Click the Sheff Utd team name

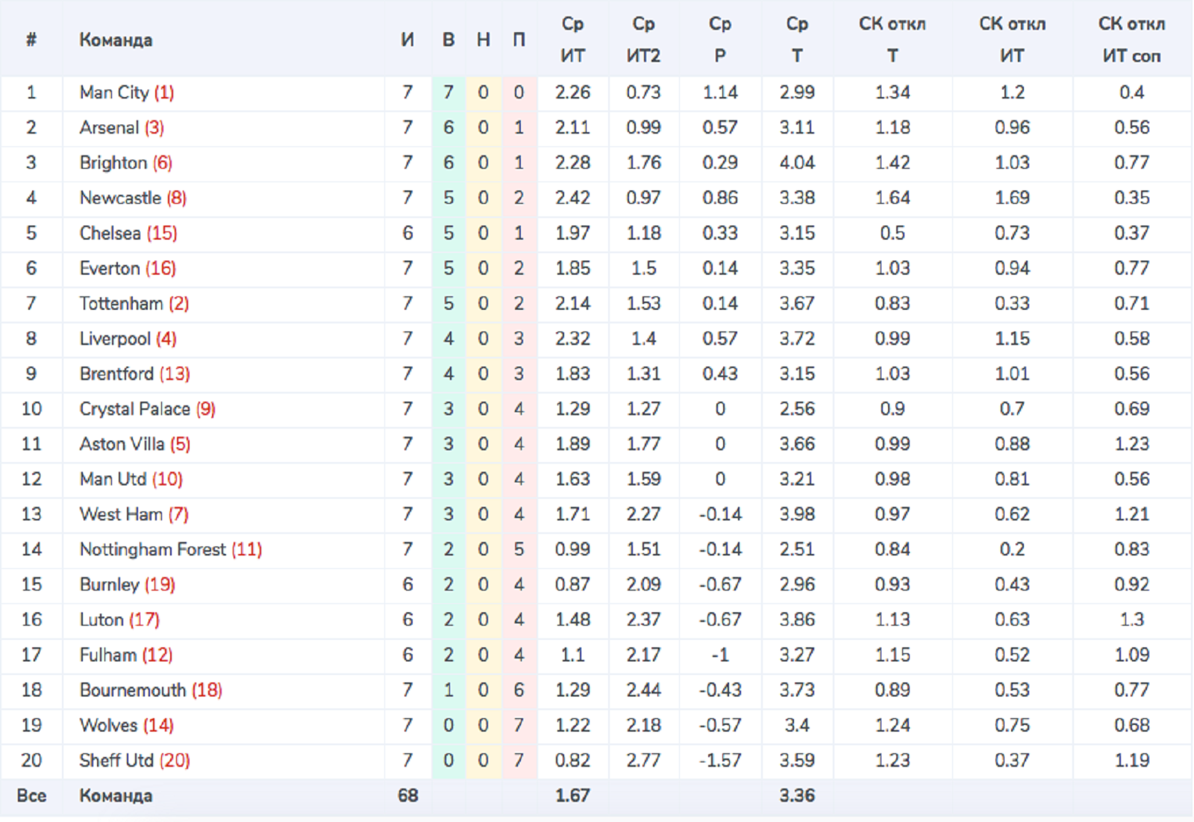click(x=116, y=759)
